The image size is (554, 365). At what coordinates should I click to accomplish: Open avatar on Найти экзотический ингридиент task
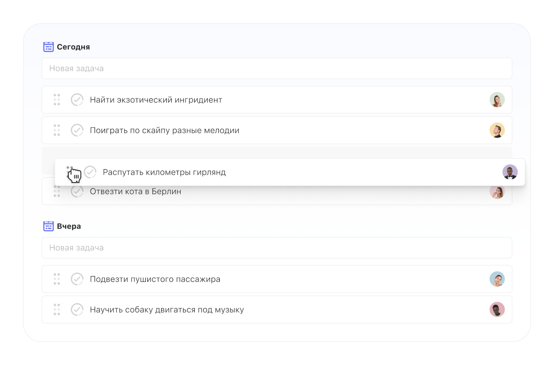pos(497,100)
